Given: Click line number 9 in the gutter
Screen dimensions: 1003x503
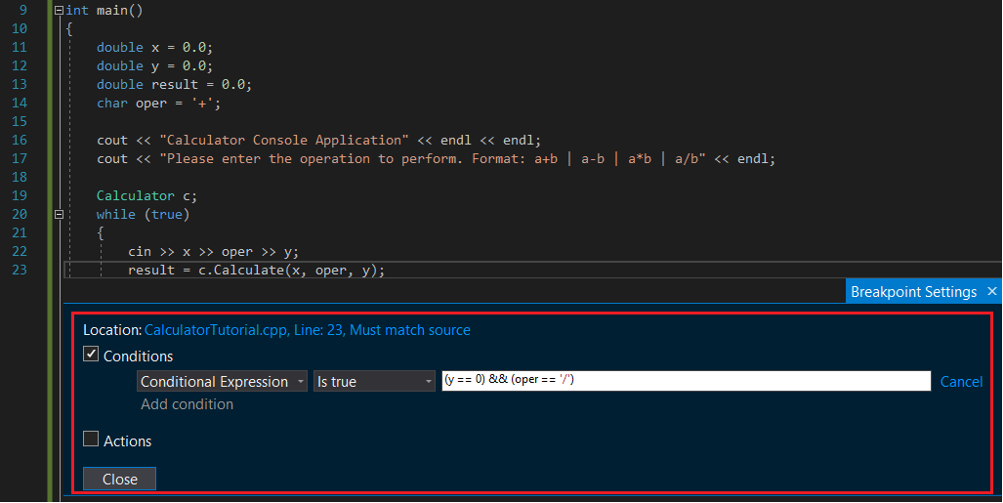Looking at the screenshot, I should [x=23, y=10].
